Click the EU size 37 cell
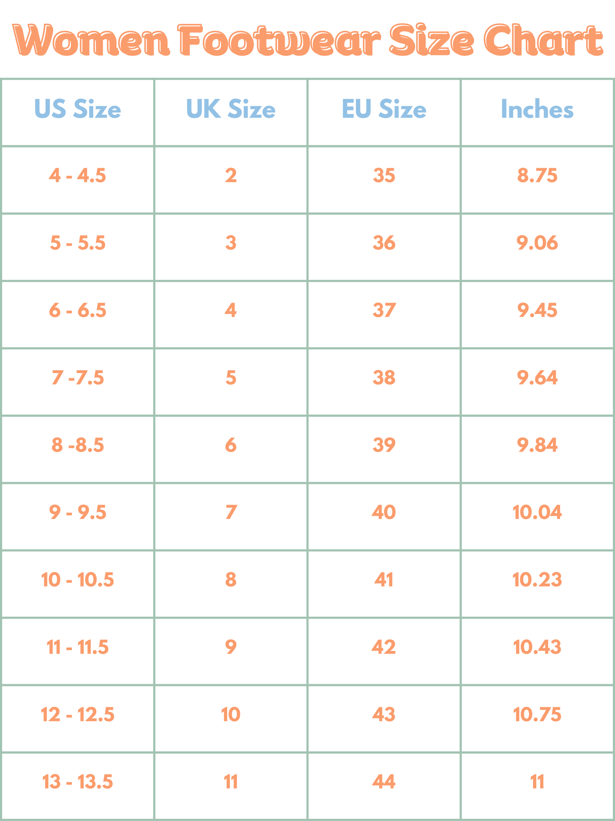The width and height of the screenshot is (615, 821). point(384,310)
